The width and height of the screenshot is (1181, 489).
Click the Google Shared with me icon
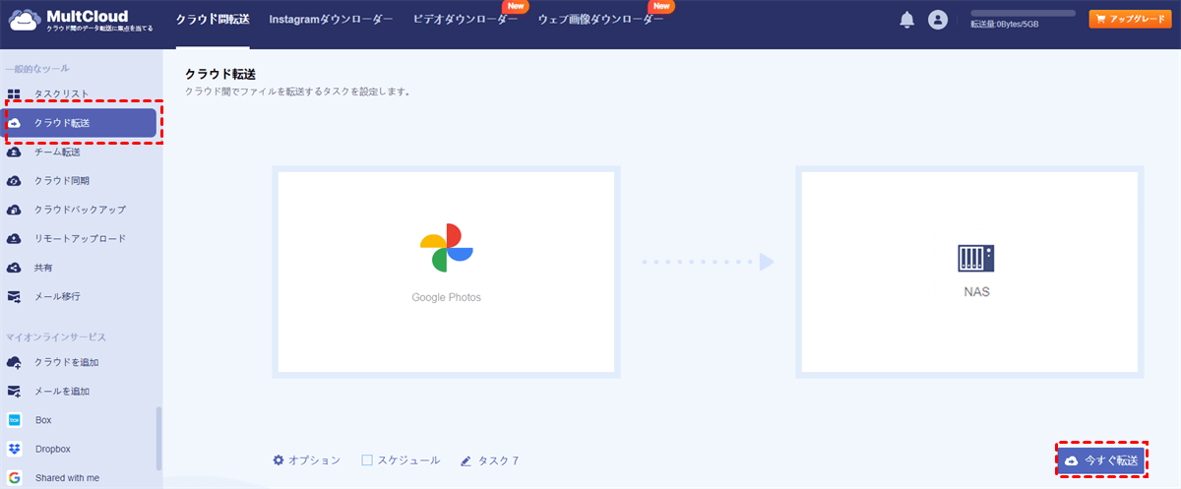[15, 478]
